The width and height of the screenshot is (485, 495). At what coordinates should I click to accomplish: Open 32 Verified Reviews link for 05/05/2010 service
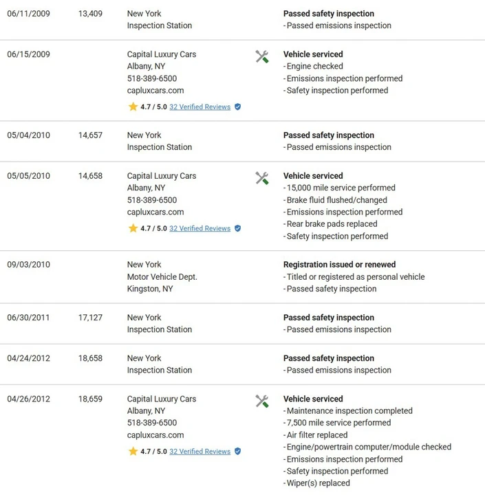point(200,228)
